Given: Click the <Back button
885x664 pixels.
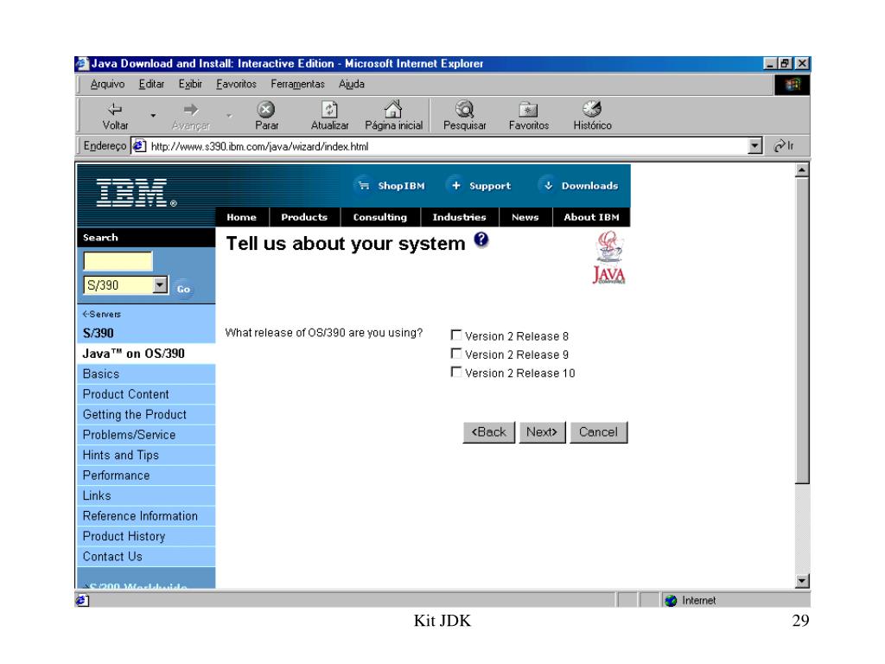Looking at the screenshot, I should click(489, 432).
